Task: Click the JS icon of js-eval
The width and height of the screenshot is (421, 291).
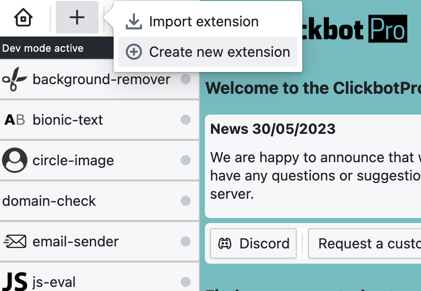Action: (x=16, y=281)
